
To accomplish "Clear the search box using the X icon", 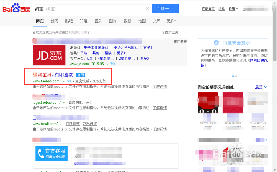I will 147,9.
